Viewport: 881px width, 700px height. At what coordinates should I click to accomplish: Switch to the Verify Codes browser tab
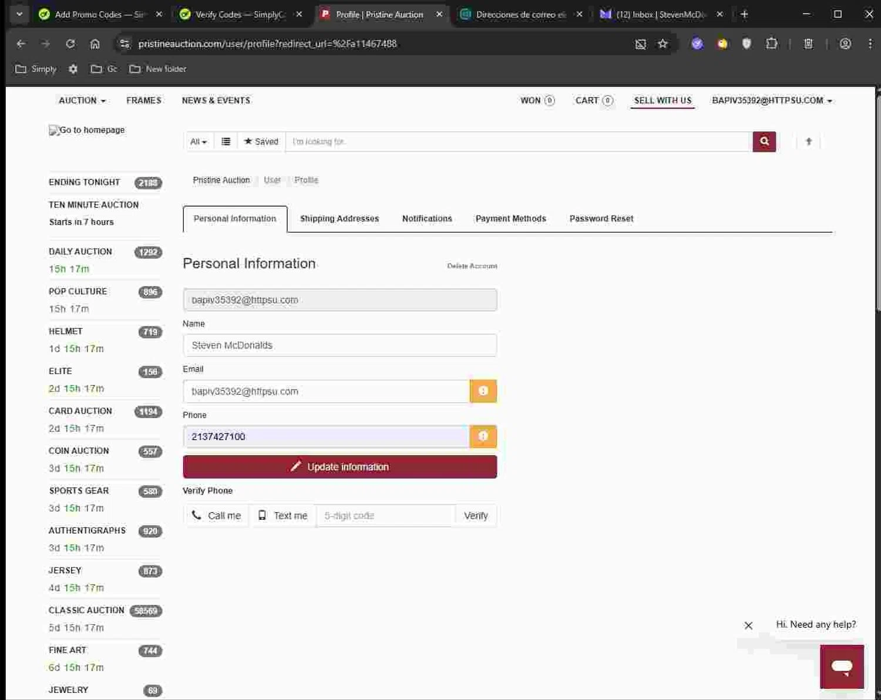pyautogui.click(x=241, y=14)
